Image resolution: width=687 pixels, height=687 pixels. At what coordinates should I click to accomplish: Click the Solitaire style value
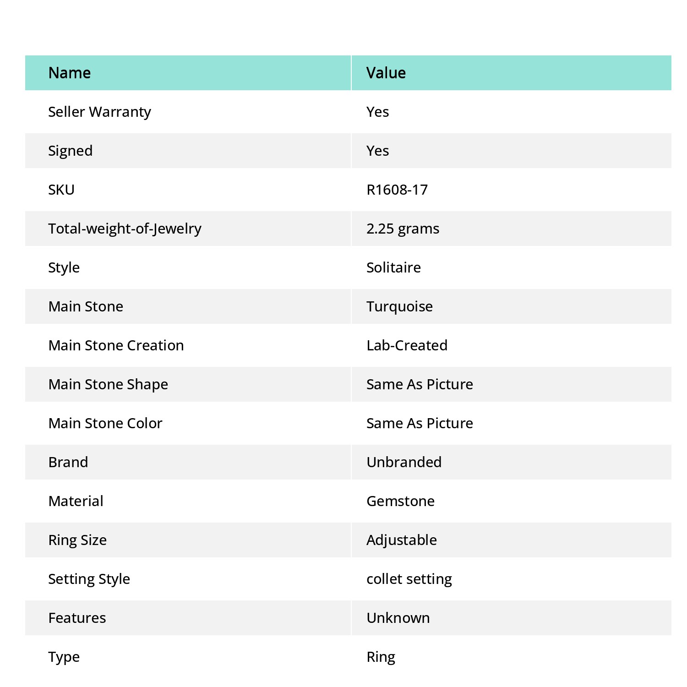pos(393,267)
